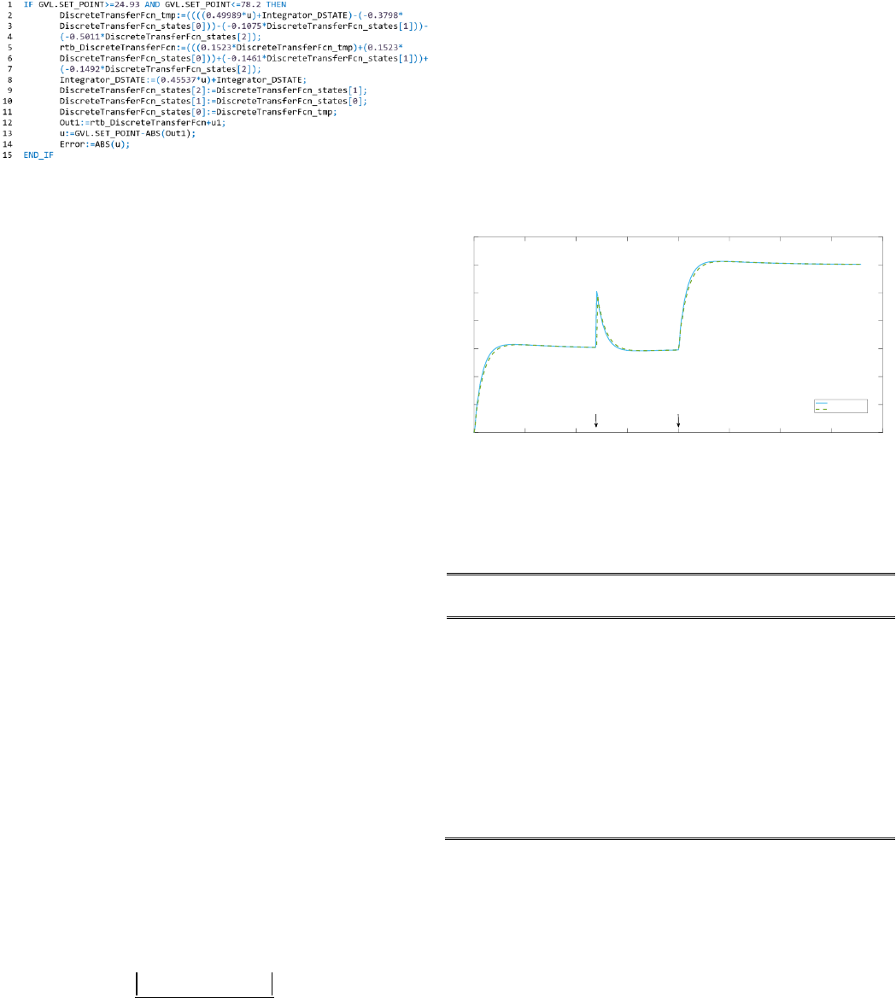Click the chart legend box
The width and height of the screenshot is (896, 998).
[x=840, y=406]
